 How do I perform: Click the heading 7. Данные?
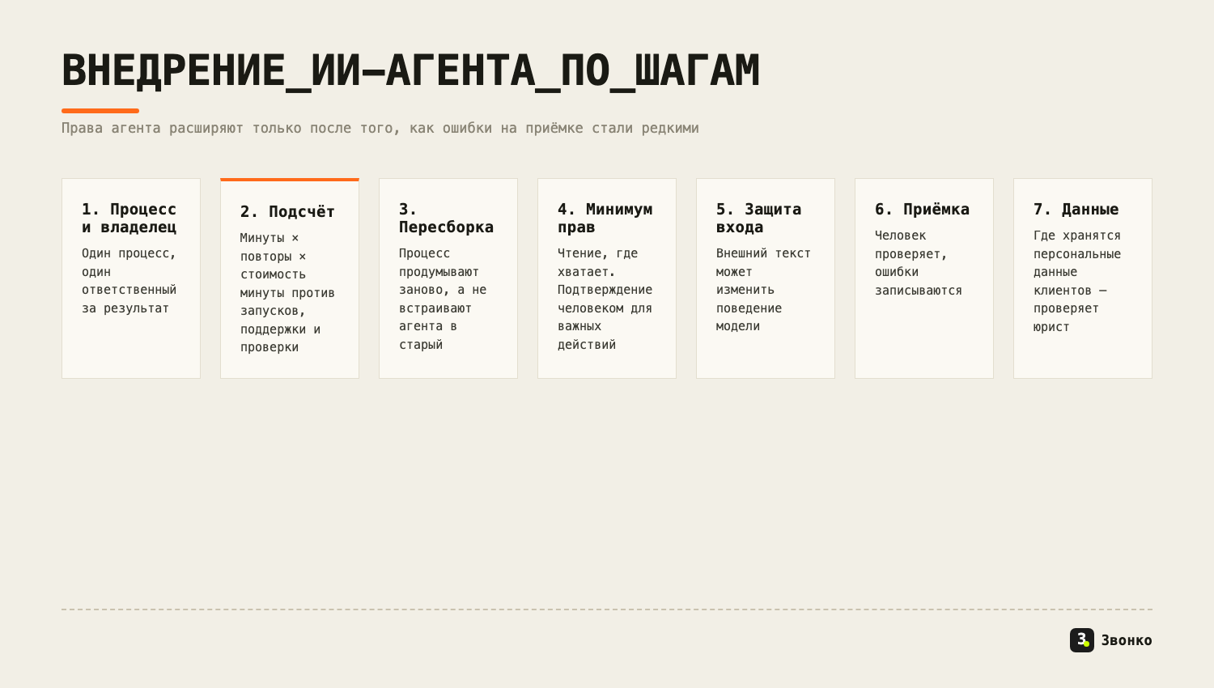[x=1076, y=209]
